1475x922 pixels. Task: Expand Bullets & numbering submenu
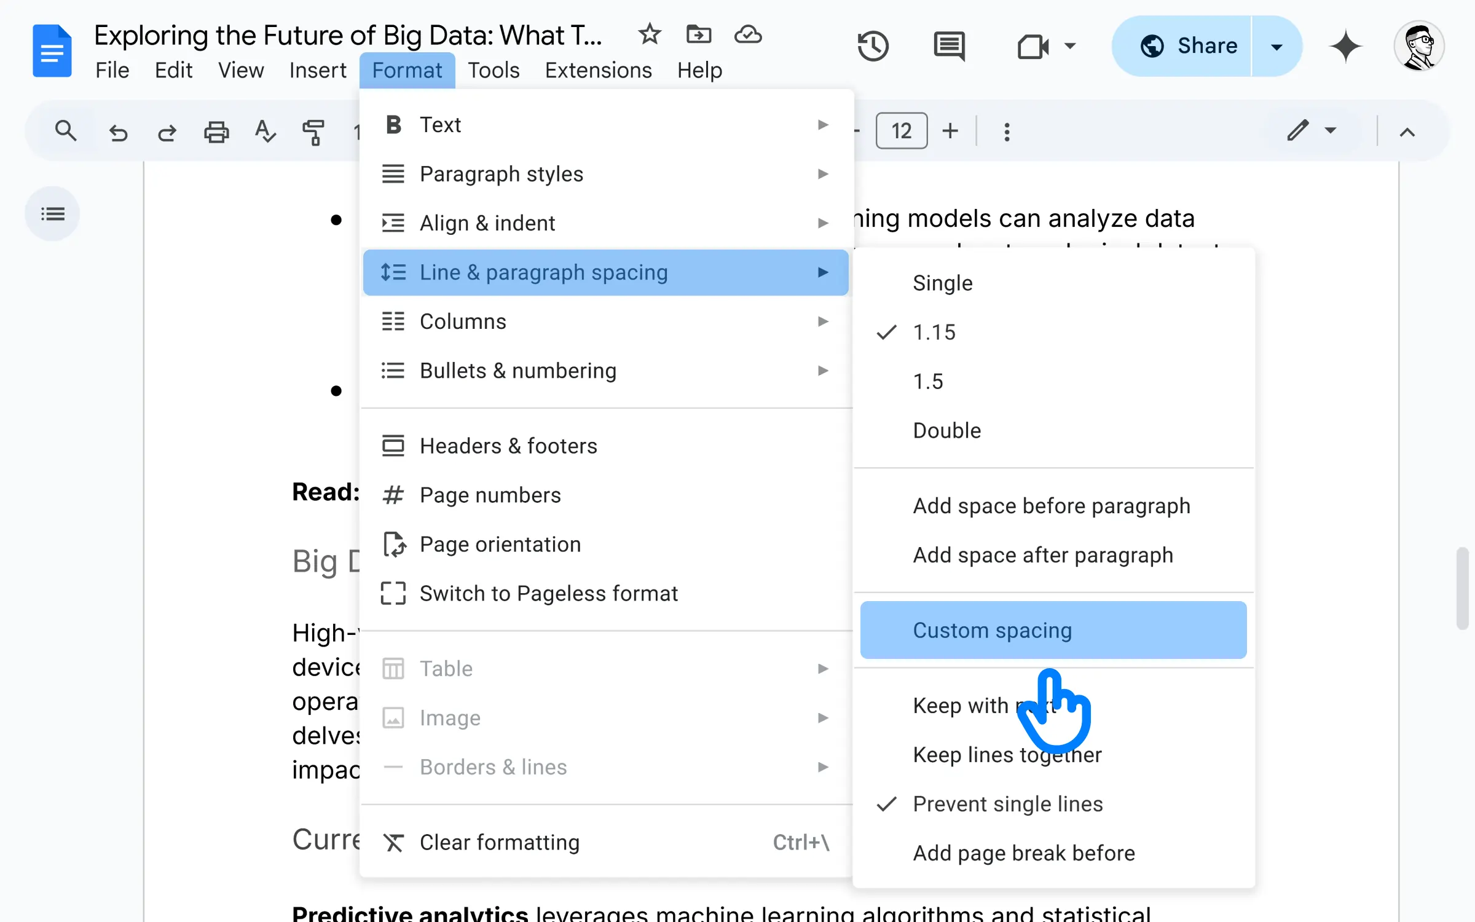[x=606, y=371]
